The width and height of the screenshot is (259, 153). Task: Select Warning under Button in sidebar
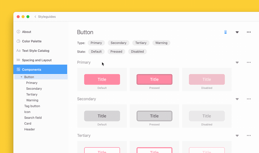click(x=32, y=100)
